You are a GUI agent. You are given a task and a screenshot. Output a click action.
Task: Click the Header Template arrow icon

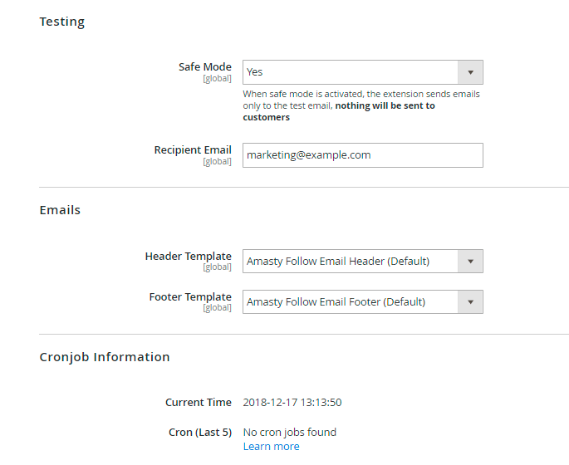(470, 262)
